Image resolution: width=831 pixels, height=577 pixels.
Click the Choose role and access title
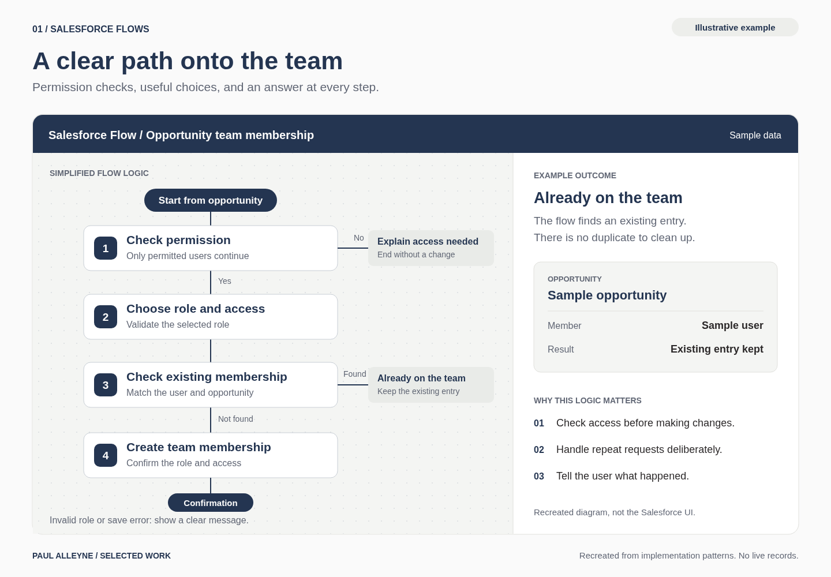[196, 309]
